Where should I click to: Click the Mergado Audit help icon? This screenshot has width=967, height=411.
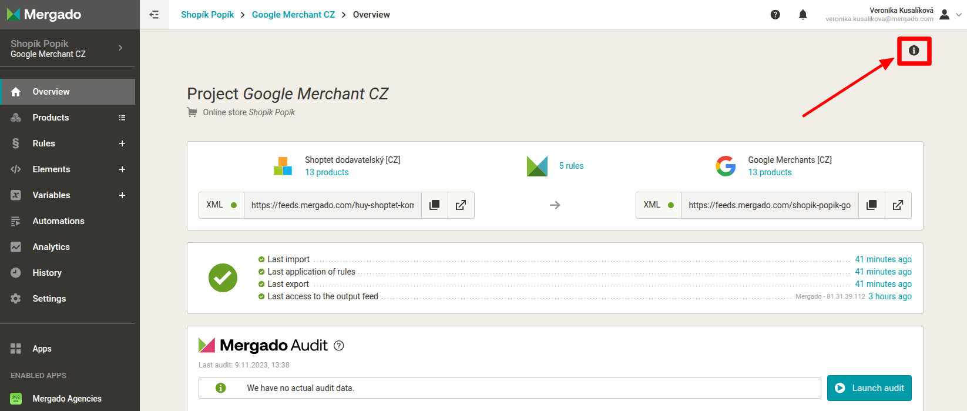coord(339,346)
